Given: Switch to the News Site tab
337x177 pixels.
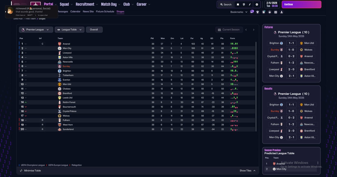Looking at the screenshot, I should 88,12.
